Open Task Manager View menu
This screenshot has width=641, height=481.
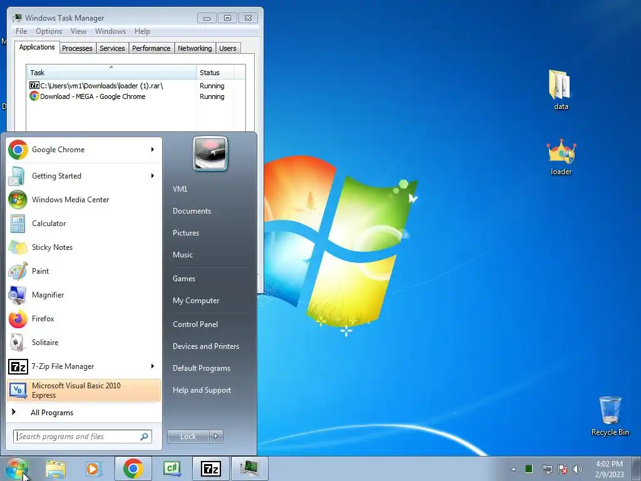tap(78, 31)
